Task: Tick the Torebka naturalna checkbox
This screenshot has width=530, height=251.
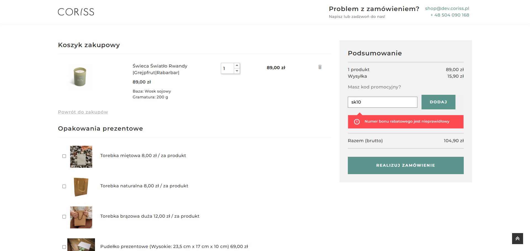Action: (x=64, y=187)
